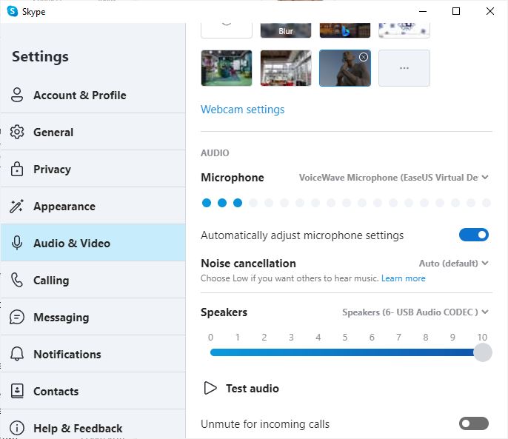This screenshot has height=439, width=508.
Task: Open Webcam settings link
Action: point(242,110)
